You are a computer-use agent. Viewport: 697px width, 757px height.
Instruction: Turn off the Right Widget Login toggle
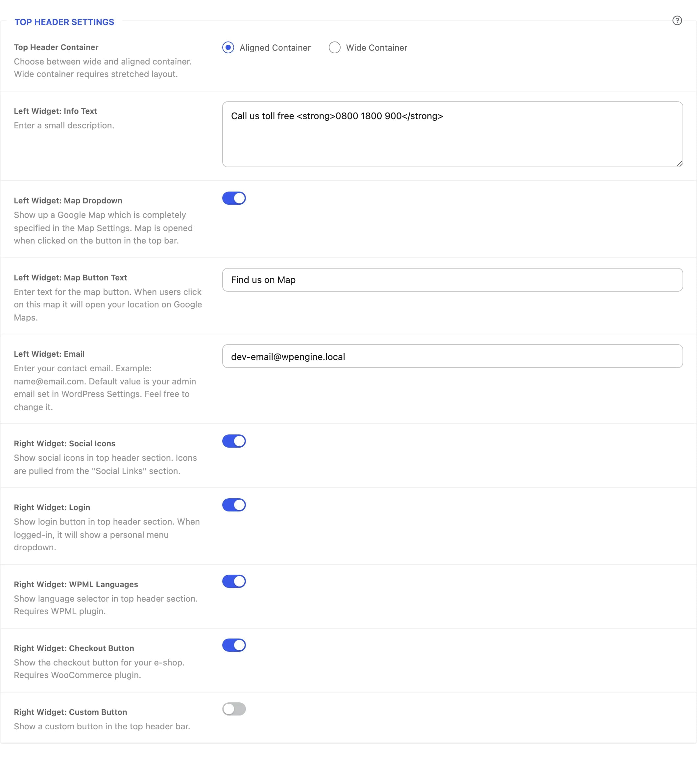tap(234, 505)
